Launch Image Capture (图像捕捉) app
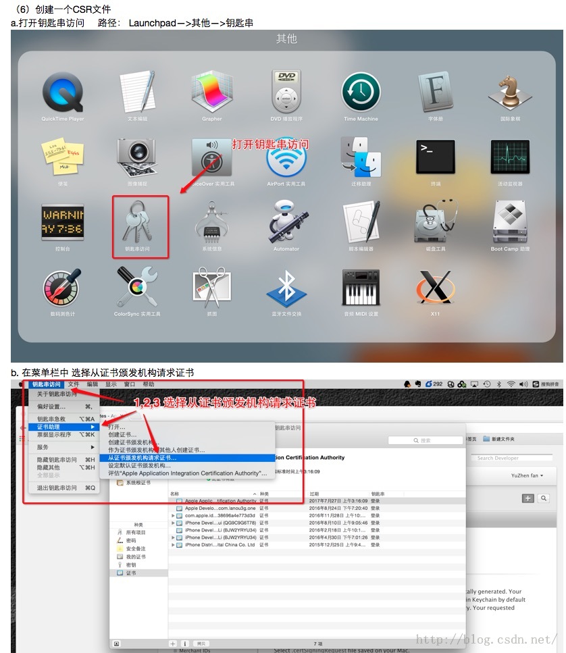Viewport: 566px width, 653px height. point(137,157)
